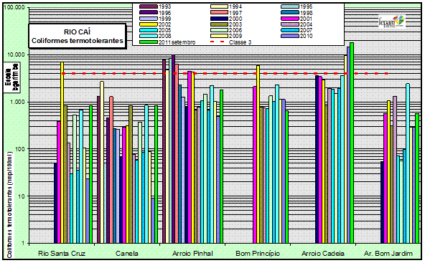Select the 2000 dark blue legend swatch

coord(219,19)
